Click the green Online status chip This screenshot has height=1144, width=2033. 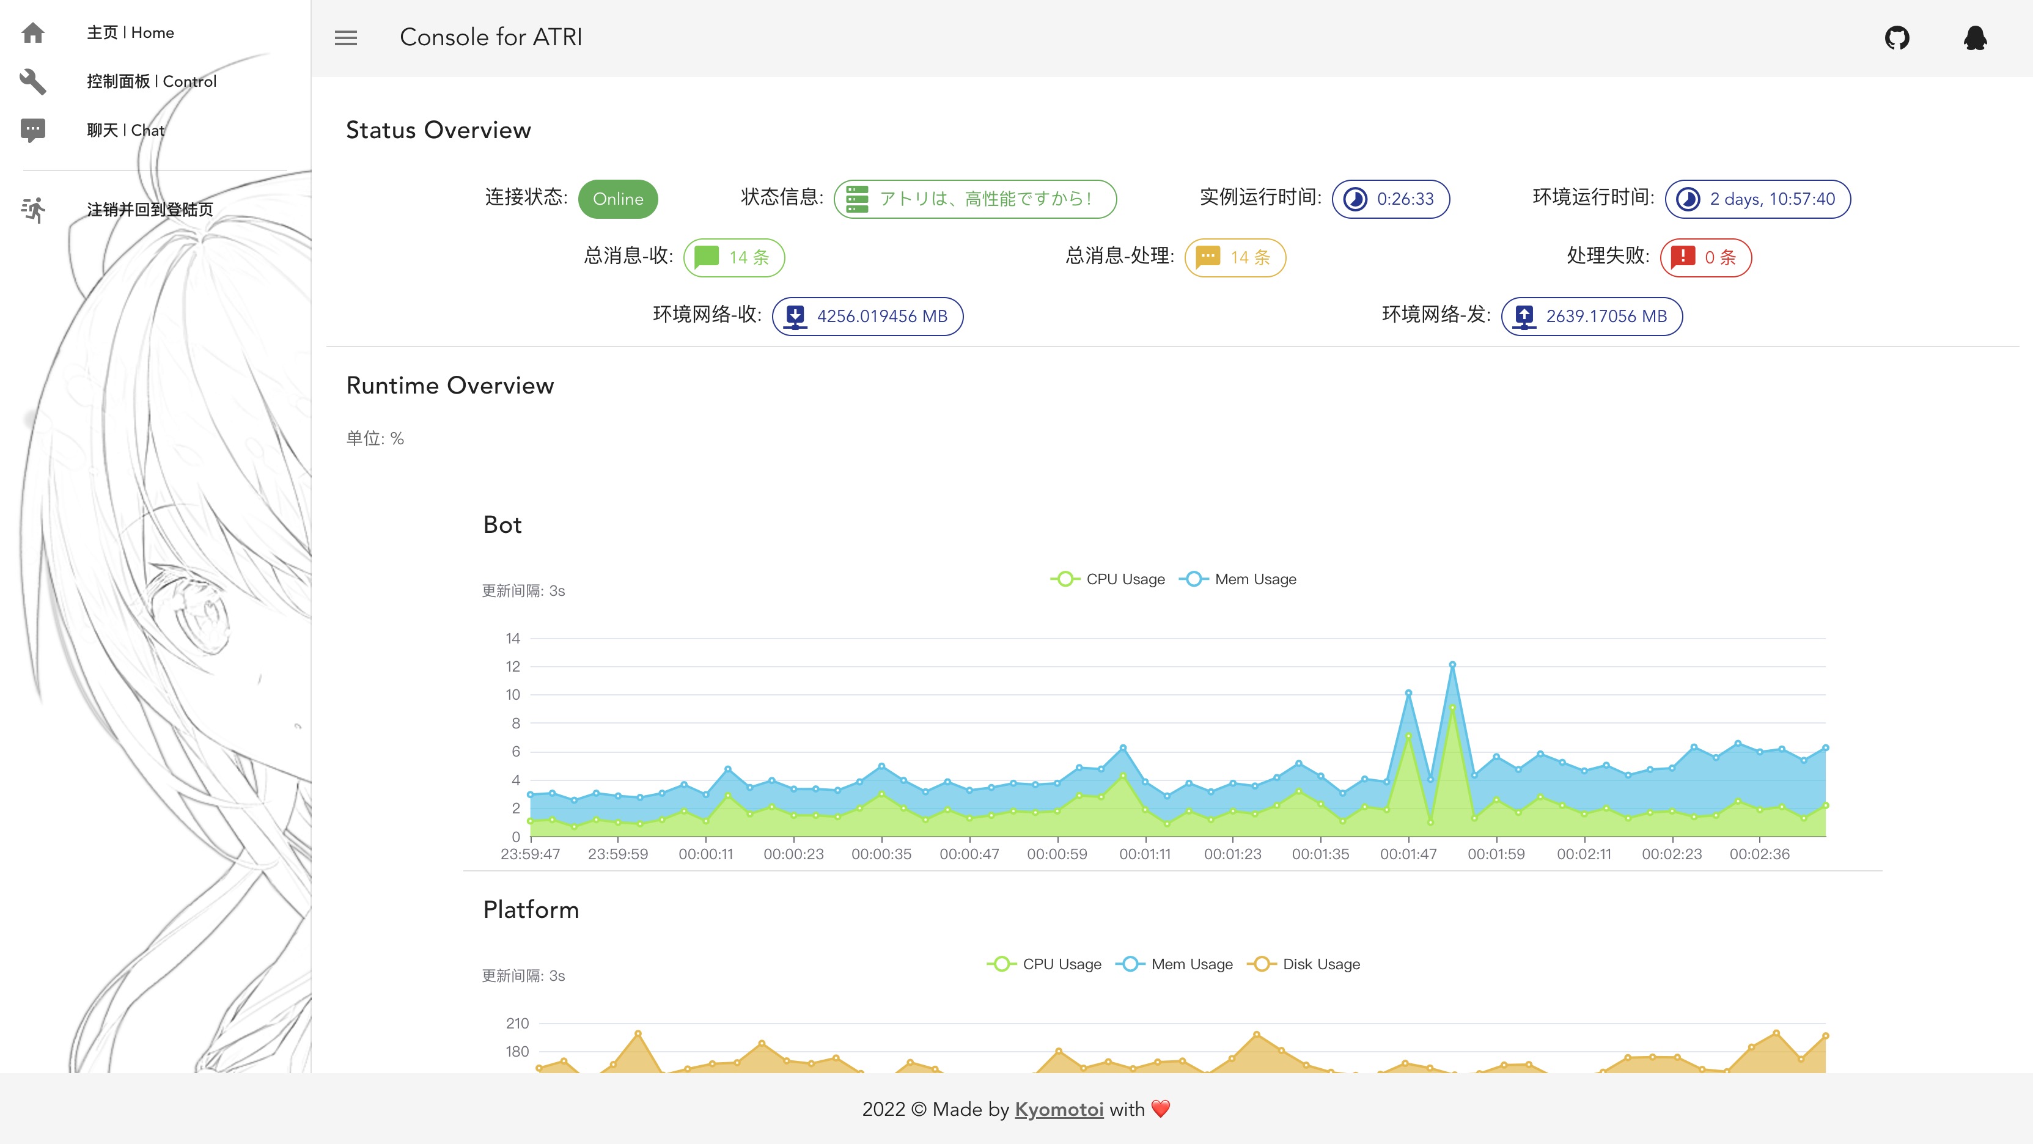[618, 199]
